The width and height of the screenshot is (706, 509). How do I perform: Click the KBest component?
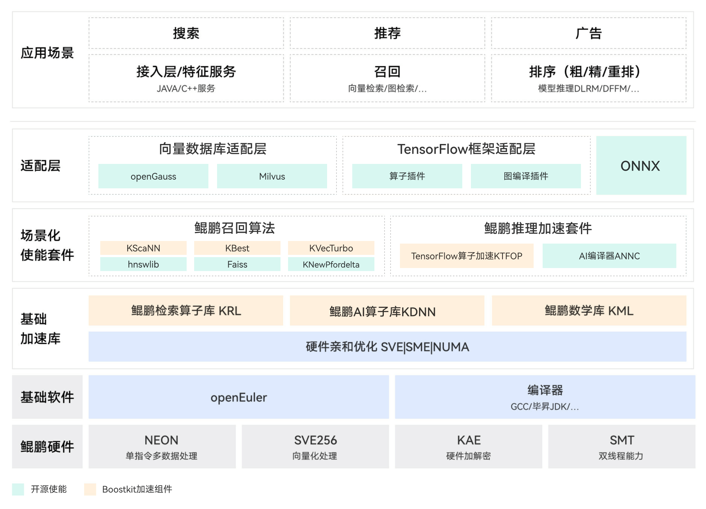[x=237, y=248]
